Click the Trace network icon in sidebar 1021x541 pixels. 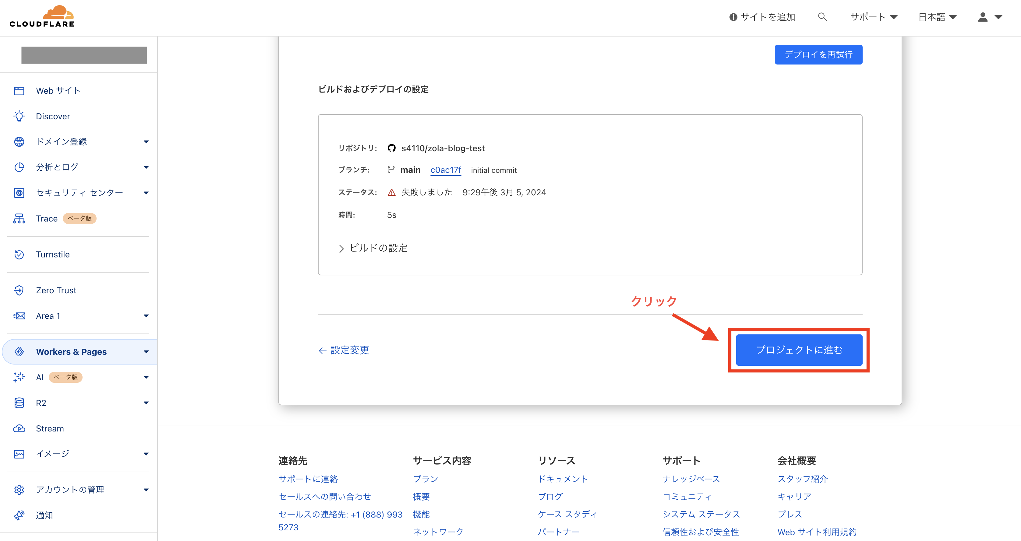point(19,218)
